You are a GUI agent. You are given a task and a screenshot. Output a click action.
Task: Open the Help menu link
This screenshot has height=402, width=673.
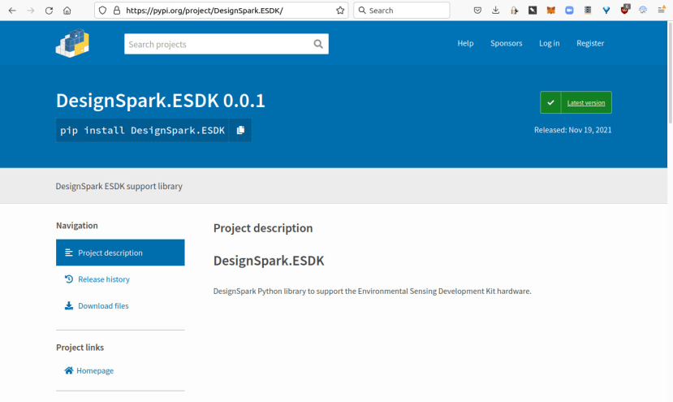465,43
